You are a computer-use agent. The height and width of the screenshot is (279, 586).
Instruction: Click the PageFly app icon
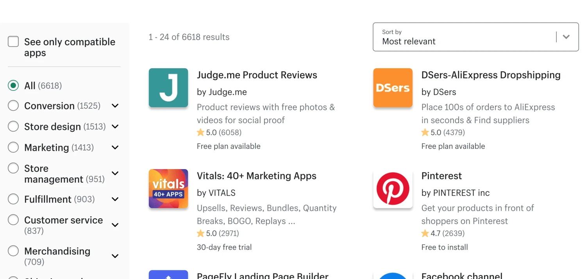coord(168,275)
